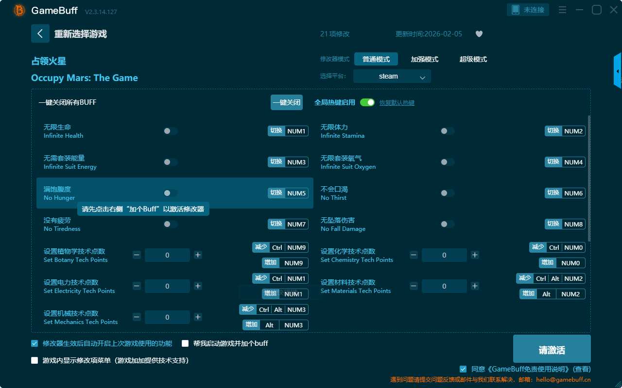Viewport: 622px width, 388px height.
Task: Open the steam platform dropdown
Action: pyautogui.click(x=392, y=76)
